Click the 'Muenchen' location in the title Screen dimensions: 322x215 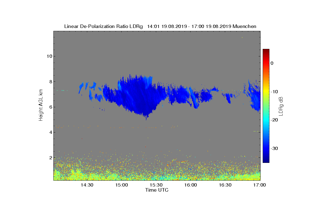(244, 26)
